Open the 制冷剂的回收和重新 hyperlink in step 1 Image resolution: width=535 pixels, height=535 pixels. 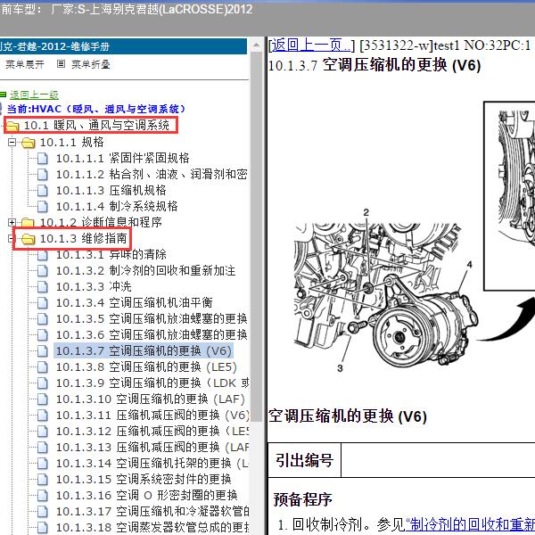pos(470,524)
